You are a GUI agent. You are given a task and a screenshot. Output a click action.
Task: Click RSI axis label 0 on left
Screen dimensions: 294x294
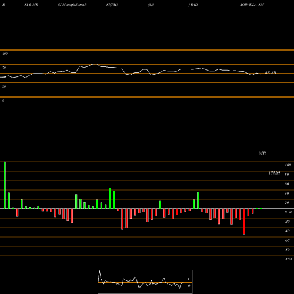[3, 101]
